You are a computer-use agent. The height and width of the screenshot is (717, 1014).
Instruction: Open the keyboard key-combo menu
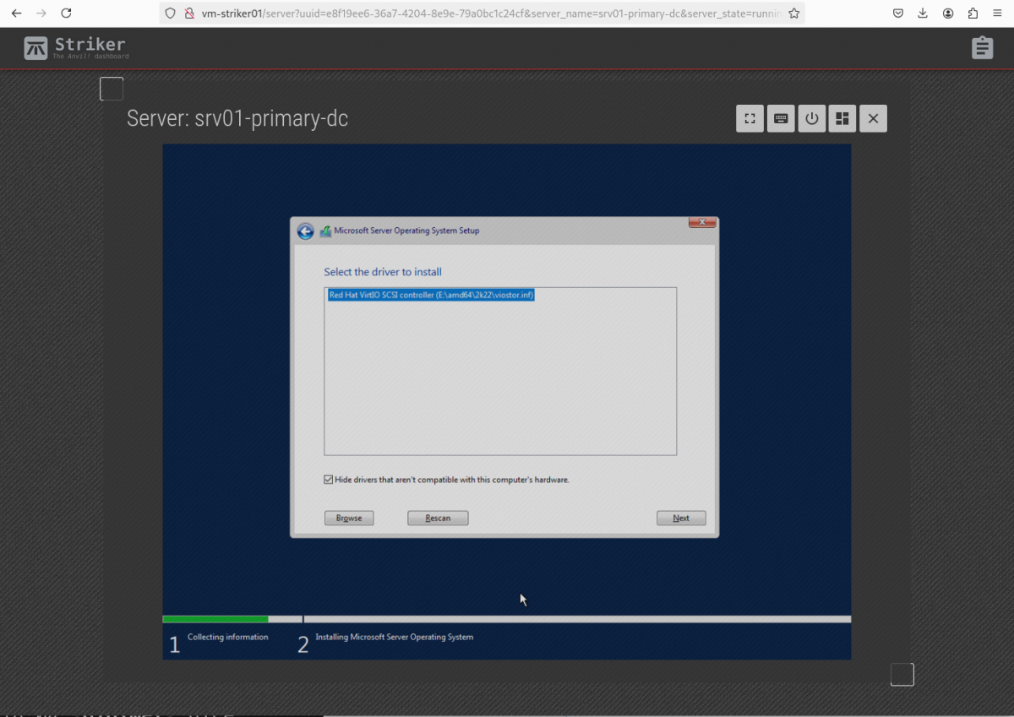781,119
